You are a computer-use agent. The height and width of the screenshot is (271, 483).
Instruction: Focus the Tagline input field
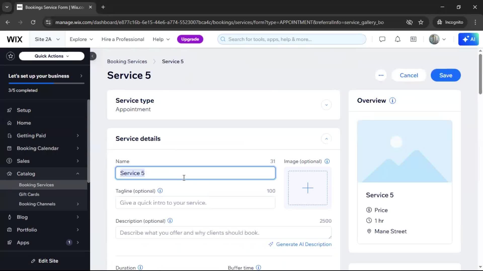[195, 203]
